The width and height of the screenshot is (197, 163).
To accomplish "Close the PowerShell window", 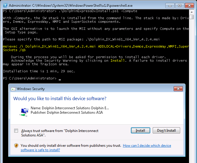I will coord(189,6).
